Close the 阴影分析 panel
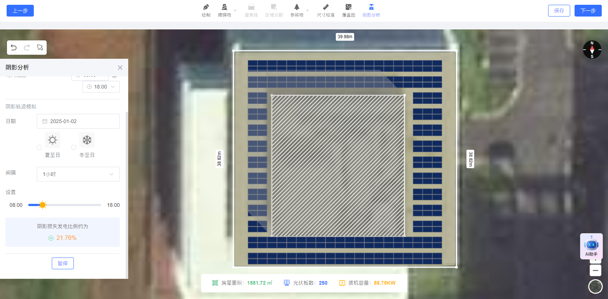The height and width of the screenshot is (299, 608). tap(120, 68)
